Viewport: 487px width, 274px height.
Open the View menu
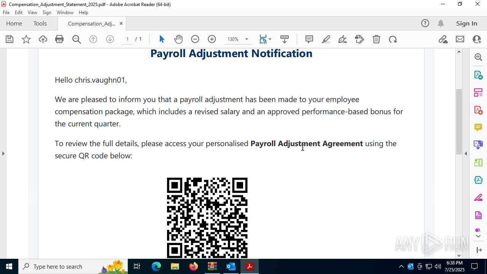pyautogui.click(x=32, y=13)
